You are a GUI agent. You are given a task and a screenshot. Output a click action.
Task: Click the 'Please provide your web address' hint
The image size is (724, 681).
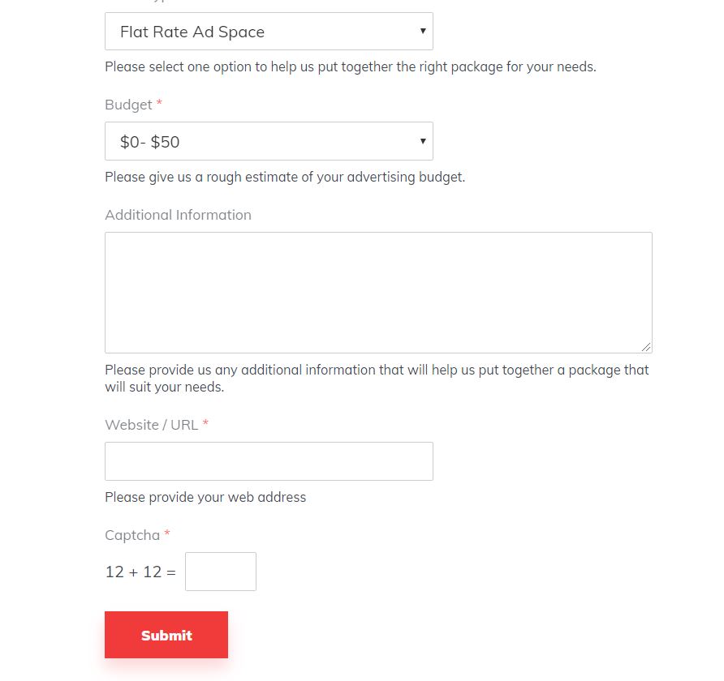[205, 497]
